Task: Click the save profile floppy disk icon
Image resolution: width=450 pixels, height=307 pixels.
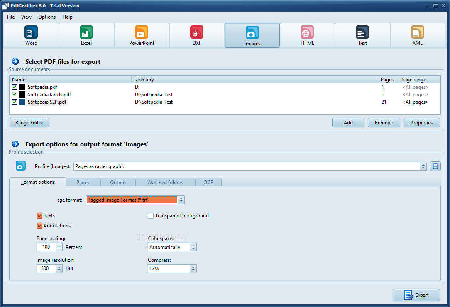Action: point(435,166)
